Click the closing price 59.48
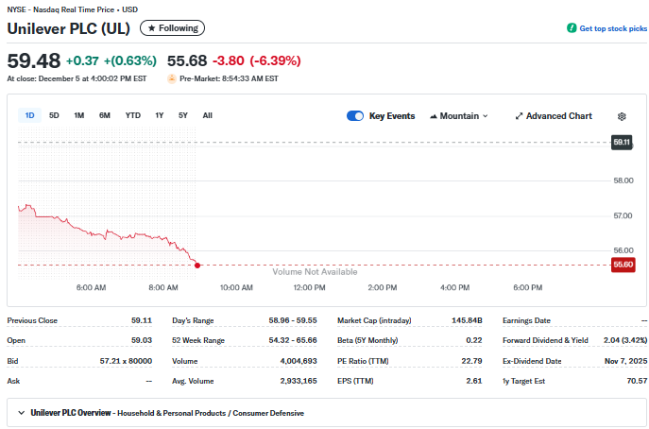This screenshot has height=429, width=649. 33,60
